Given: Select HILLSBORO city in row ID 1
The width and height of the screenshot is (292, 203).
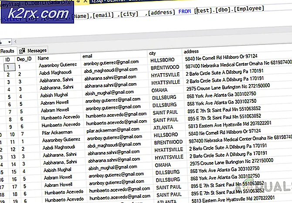Looking at the screenshot, I should [163, 60].
